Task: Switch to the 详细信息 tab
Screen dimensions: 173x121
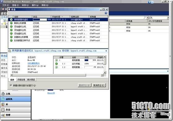Action: [21, 80]
